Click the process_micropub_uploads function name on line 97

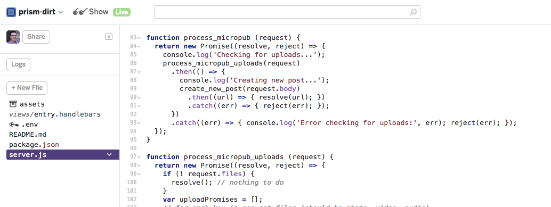click(x=234, y=157)
